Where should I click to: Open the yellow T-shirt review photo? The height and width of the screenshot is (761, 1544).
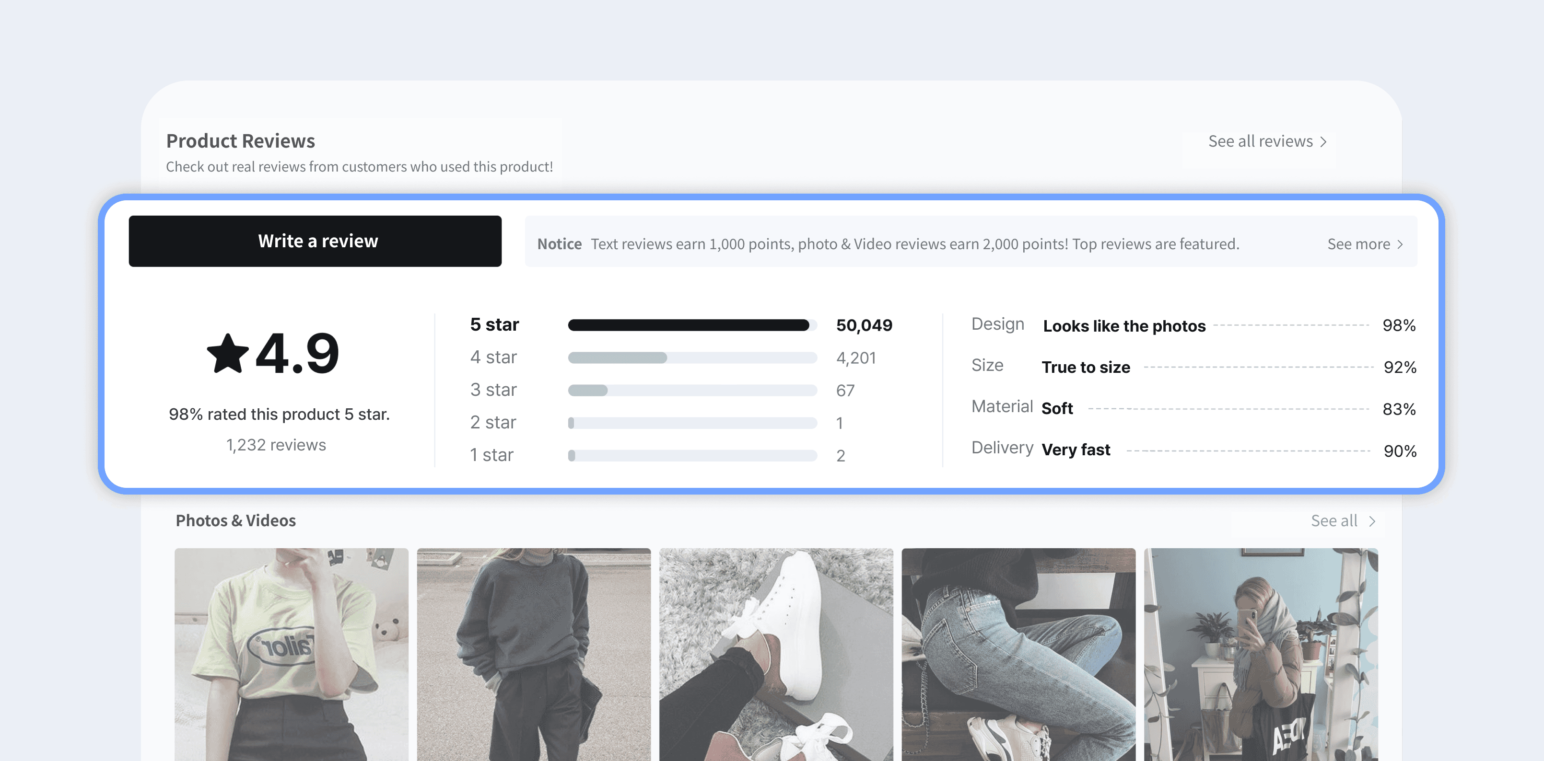pyautogui.click(x=292, y=654)
